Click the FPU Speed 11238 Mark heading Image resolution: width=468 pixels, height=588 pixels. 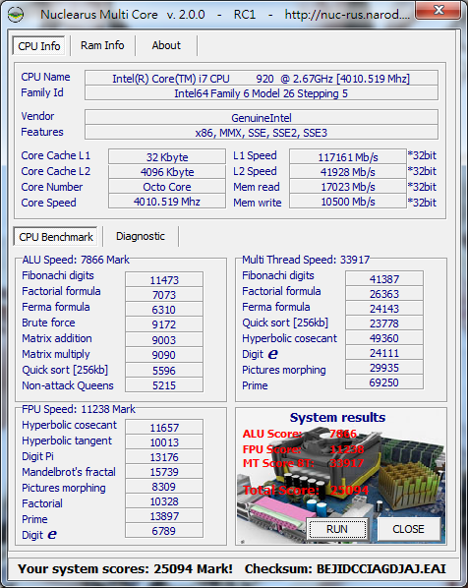pos(79,409)
